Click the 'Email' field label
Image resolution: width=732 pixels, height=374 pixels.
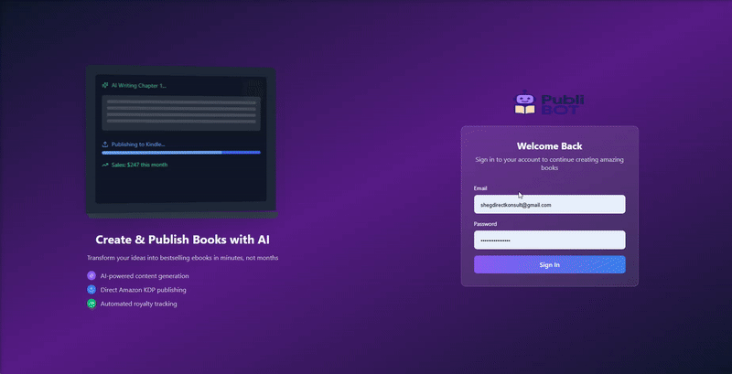(x=480, y=188)
